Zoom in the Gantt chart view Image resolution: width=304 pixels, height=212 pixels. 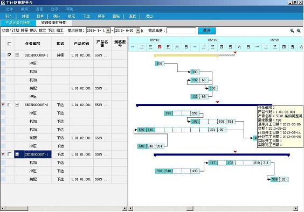(x=292, y=31)
